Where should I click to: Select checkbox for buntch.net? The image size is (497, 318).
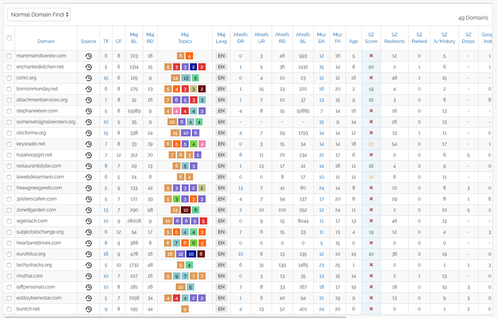click(9, 309)
